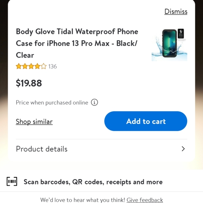The image size is (203, 203).
Task: Tap Scan barcodes, QR codes, receipts text
Action: click(93, 182)
